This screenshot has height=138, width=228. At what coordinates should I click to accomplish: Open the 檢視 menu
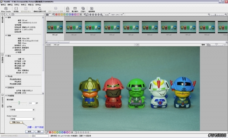(24, 5)
